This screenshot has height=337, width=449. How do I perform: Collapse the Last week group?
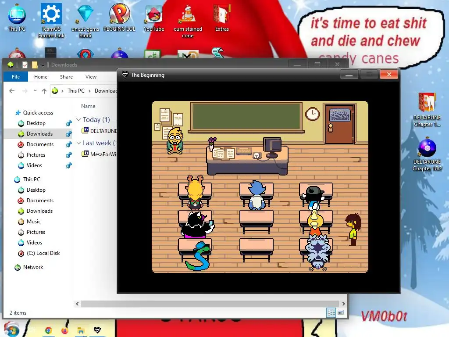tap(78, 143)
